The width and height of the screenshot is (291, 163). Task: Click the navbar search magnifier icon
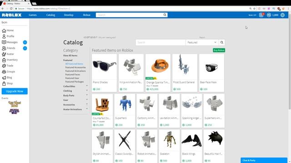[x=165, y=15]
